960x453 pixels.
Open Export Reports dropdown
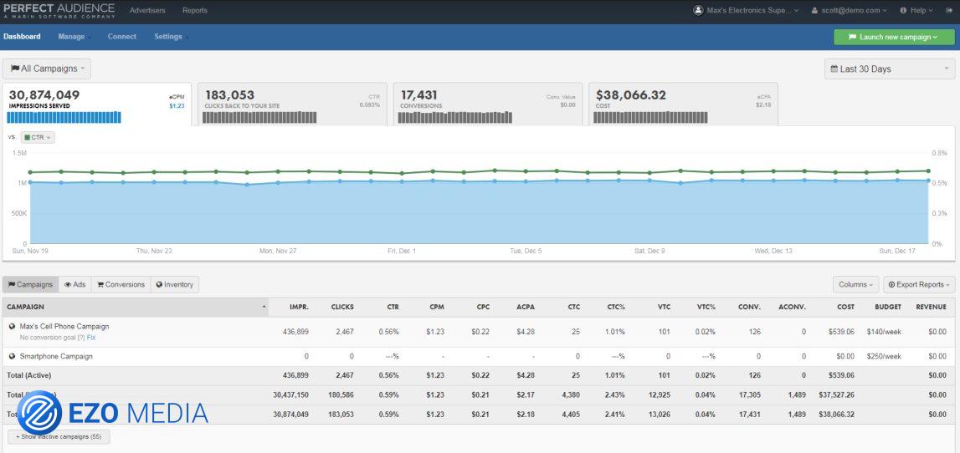919,284
